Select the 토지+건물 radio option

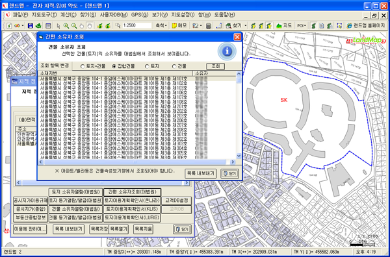pos(93,66)
